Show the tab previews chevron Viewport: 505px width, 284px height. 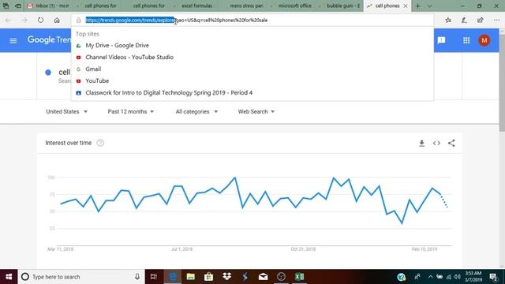click(x=429, y=6)
